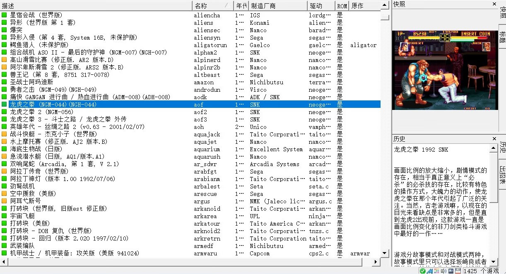Click green icon of selected 龙虎之拳 (NGM-044) row
506x274 pixels.
pos(5,105)
